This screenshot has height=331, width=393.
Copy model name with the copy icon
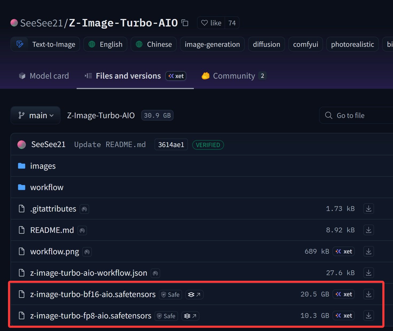pyautogui.click(x=185, y=23)
